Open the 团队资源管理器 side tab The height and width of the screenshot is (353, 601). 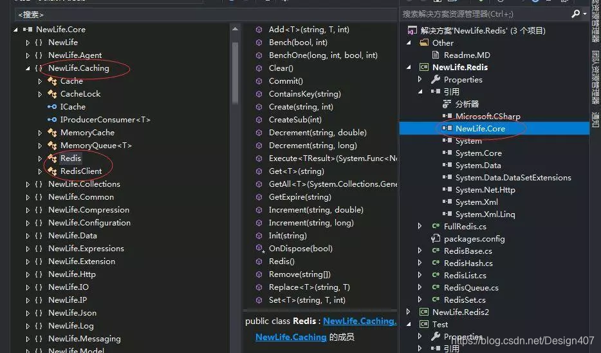point(595,77)
